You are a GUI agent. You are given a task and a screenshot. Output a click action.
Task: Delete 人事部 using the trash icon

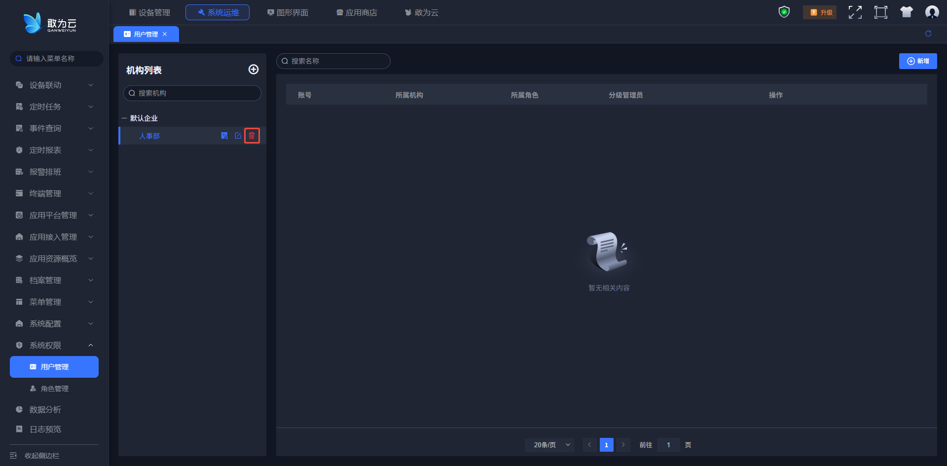coord(252,136)
